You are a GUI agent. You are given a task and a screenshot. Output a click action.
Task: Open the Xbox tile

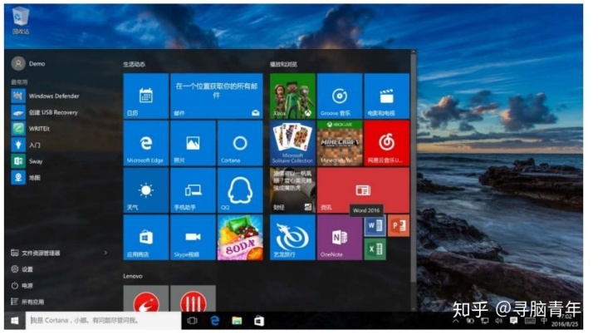click(x=292, y=96)
